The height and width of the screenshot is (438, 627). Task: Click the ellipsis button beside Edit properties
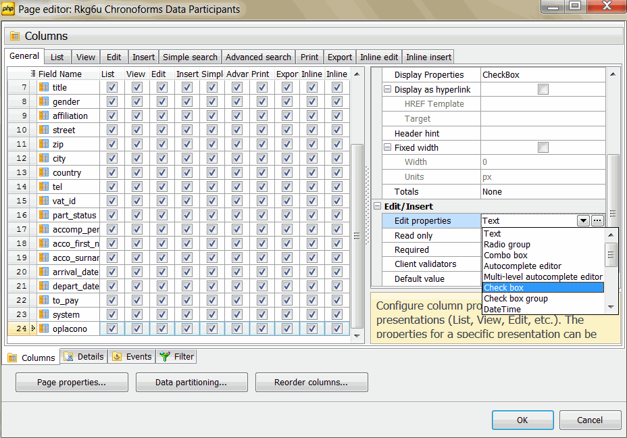click(x=597, y=221)
